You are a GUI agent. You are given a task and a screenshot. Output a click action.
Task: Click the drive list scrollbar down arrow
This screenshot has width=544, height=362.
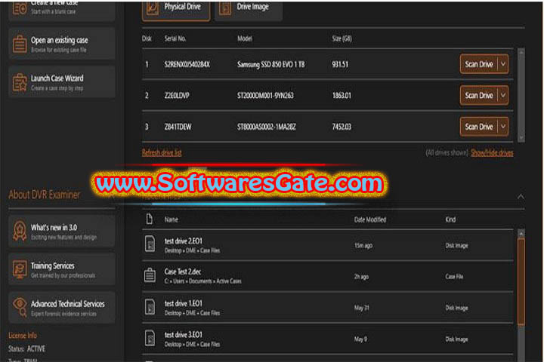[x=521, y=138]
